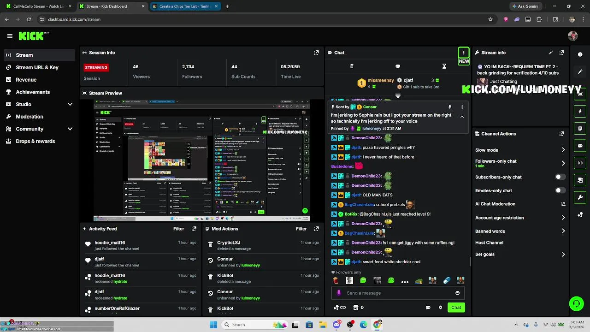Click the Stream Preview thumbnail
590x332 pixels.
tap(202, 160)
